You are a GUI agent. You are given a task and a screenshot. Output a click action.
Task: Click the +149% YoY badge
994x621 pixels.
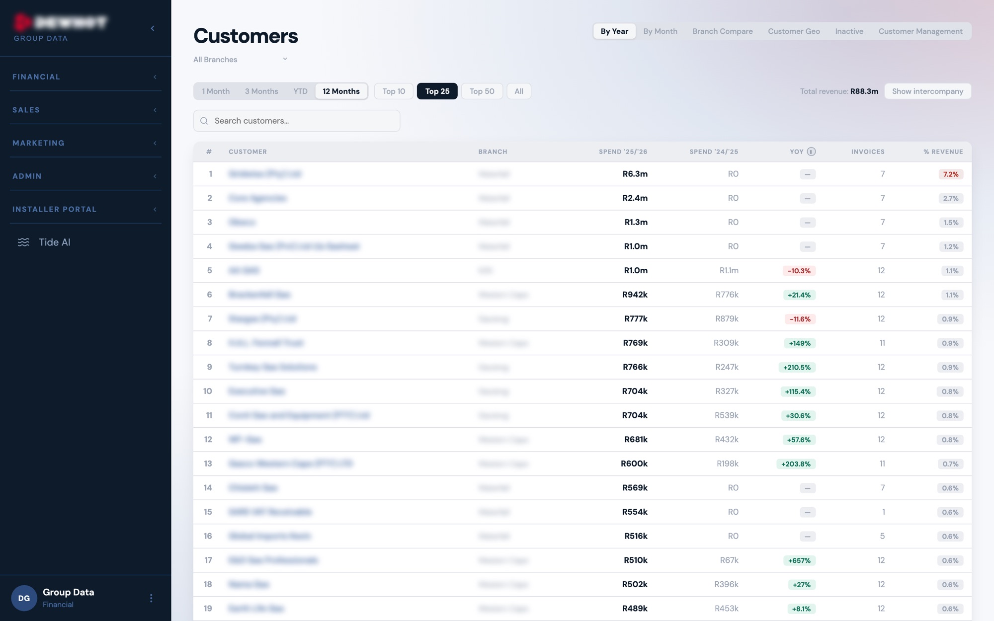tap(800, 343)
